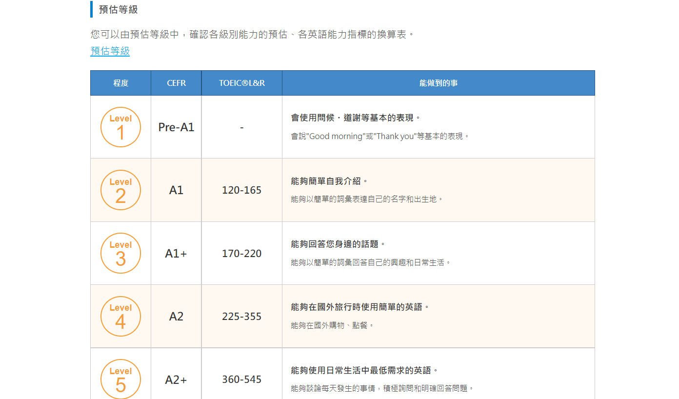
Task: Click the Level 5 circle badge
Action: pyautogui.click(x=120, y=379)
